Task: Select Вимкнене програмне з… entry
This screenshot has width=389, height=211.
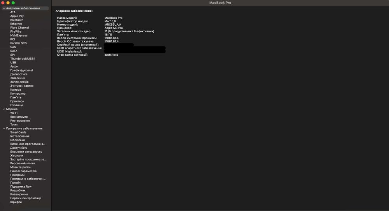Action: pyautogui.click(x=28, y=144)
